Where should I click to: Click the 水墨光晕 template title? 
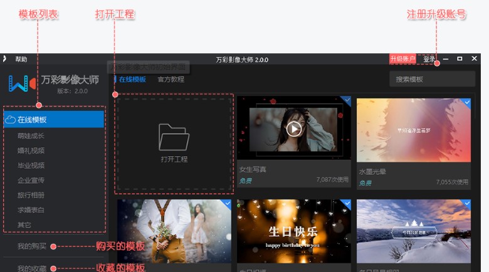tap(372, 172)
